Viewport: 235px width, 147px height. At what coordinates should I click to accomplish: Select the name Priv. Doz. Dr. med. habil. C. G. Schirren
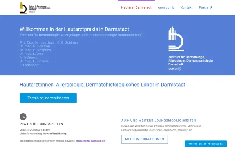point(49,42)
